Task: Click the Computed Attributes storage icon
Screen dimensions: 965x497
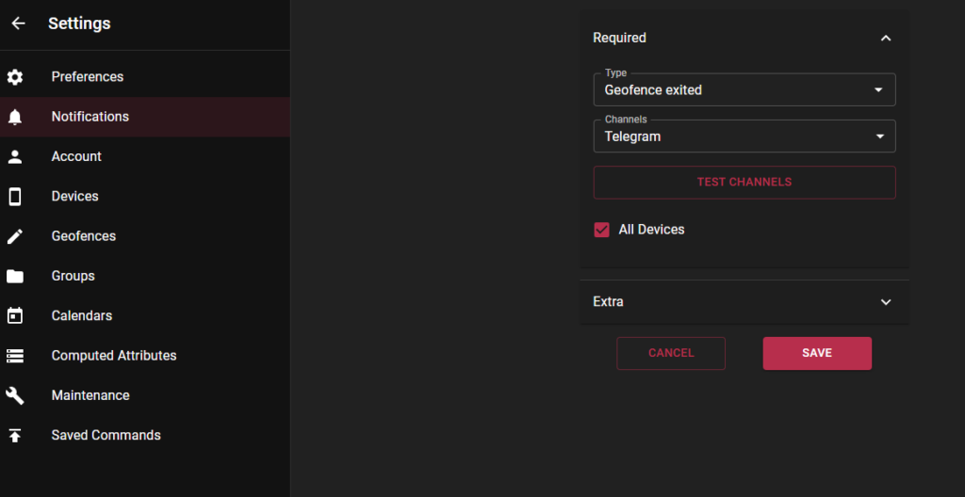Action: (x=15, y=356)
